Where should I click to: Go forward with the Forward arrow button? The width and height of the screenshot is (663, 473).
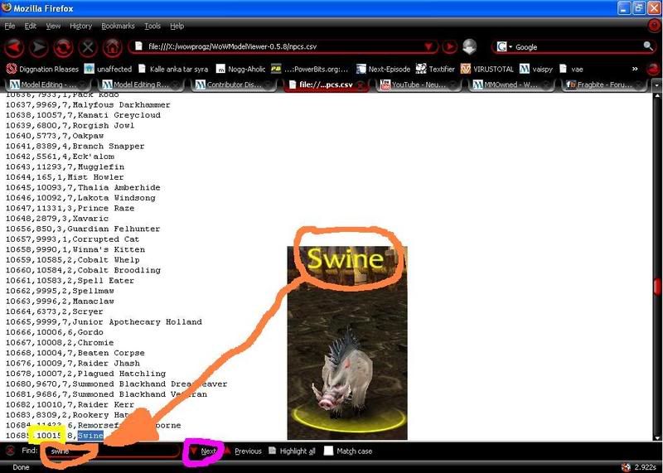click(x=38, y=47)
